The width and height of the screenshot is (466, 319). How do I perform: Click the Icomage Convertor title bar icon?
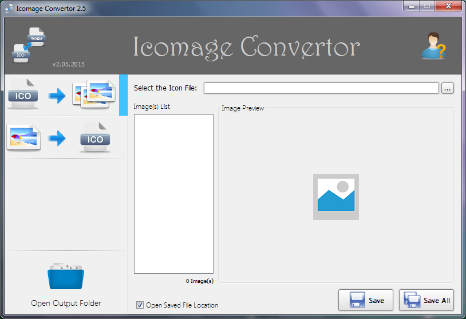point(9,9)
